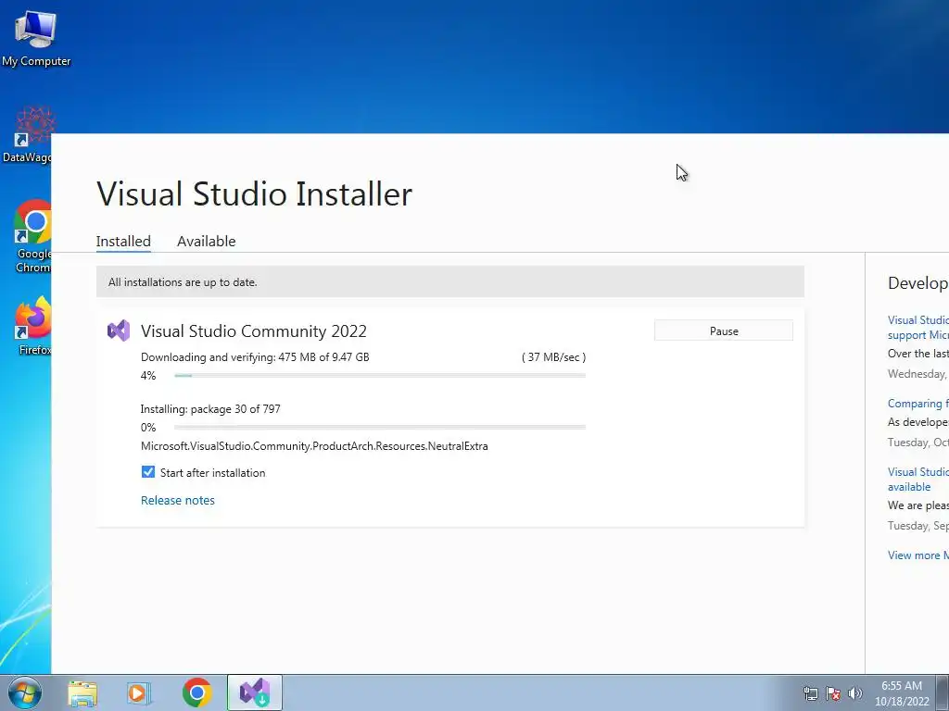Viewport: 949px width, 711px height.
Task: Click the 4% download percentage label
Action: click(x=148, y=376)
